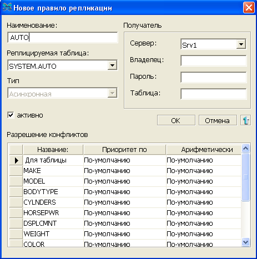Select the MAKE row name cell

(53, 171)
